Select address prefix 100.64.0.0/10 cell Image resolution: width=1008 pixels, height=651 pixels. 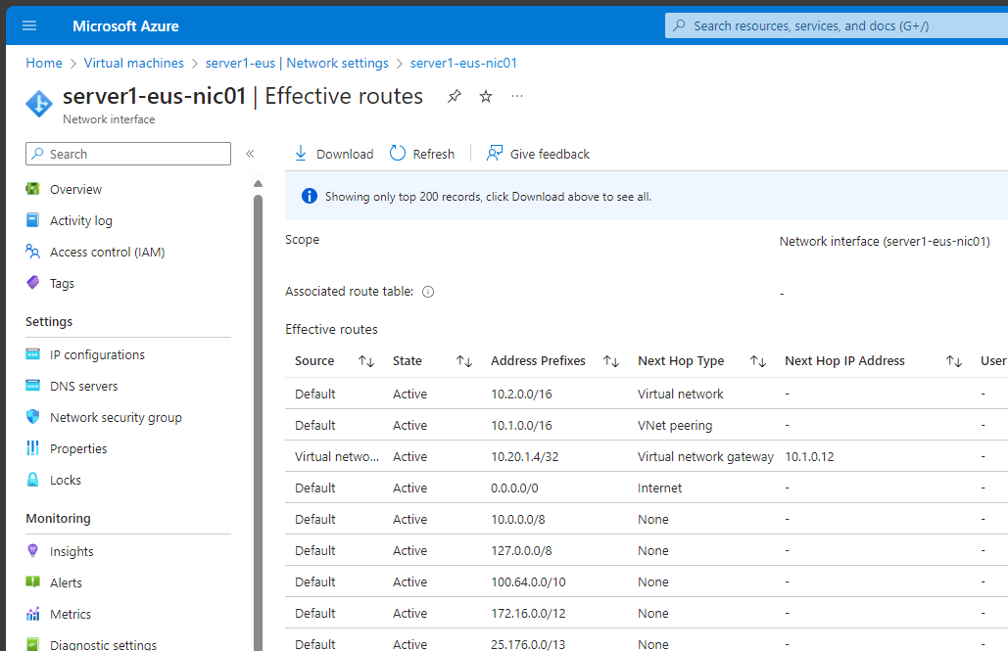[528, 582]
